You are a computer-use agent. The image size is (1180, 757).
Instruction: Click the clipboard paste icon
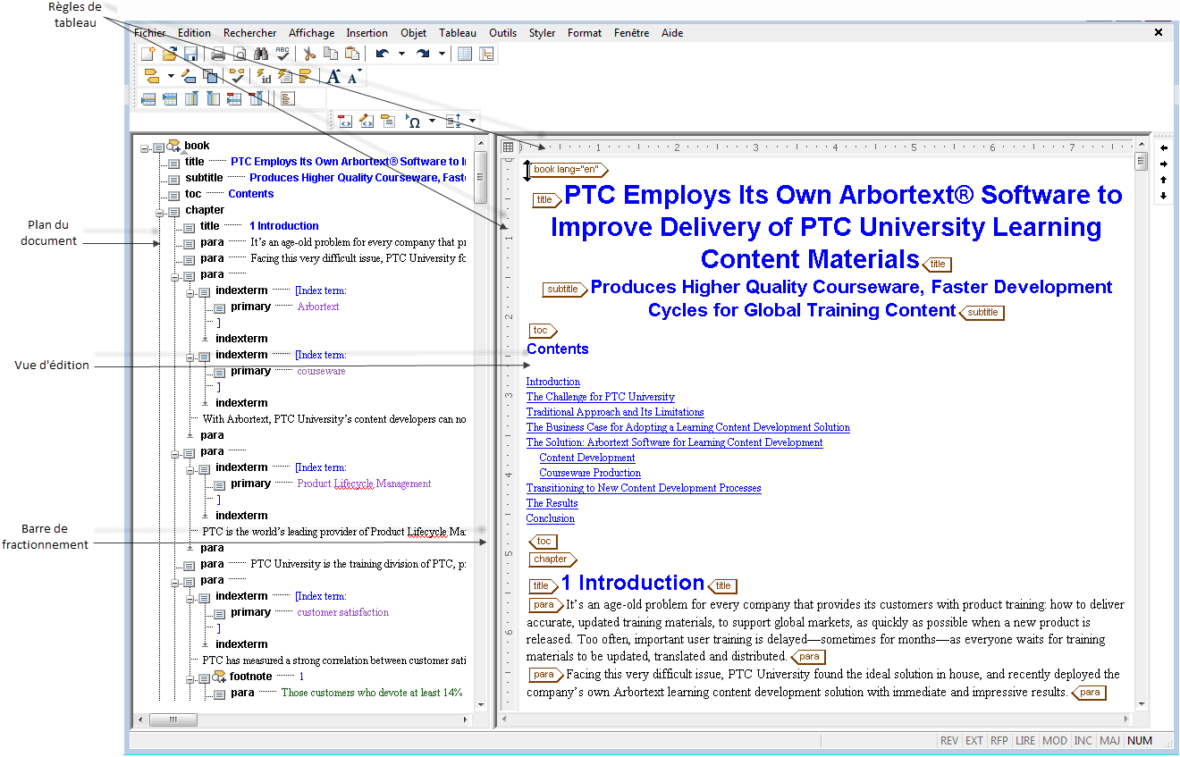(352, 54)
